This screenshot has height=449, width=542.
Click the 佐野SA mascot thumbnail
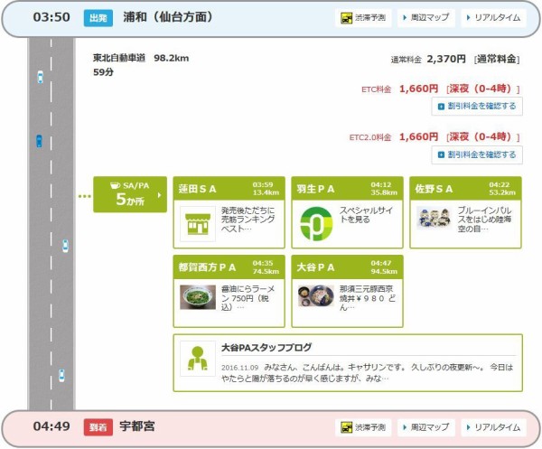(x=435, y=218)
